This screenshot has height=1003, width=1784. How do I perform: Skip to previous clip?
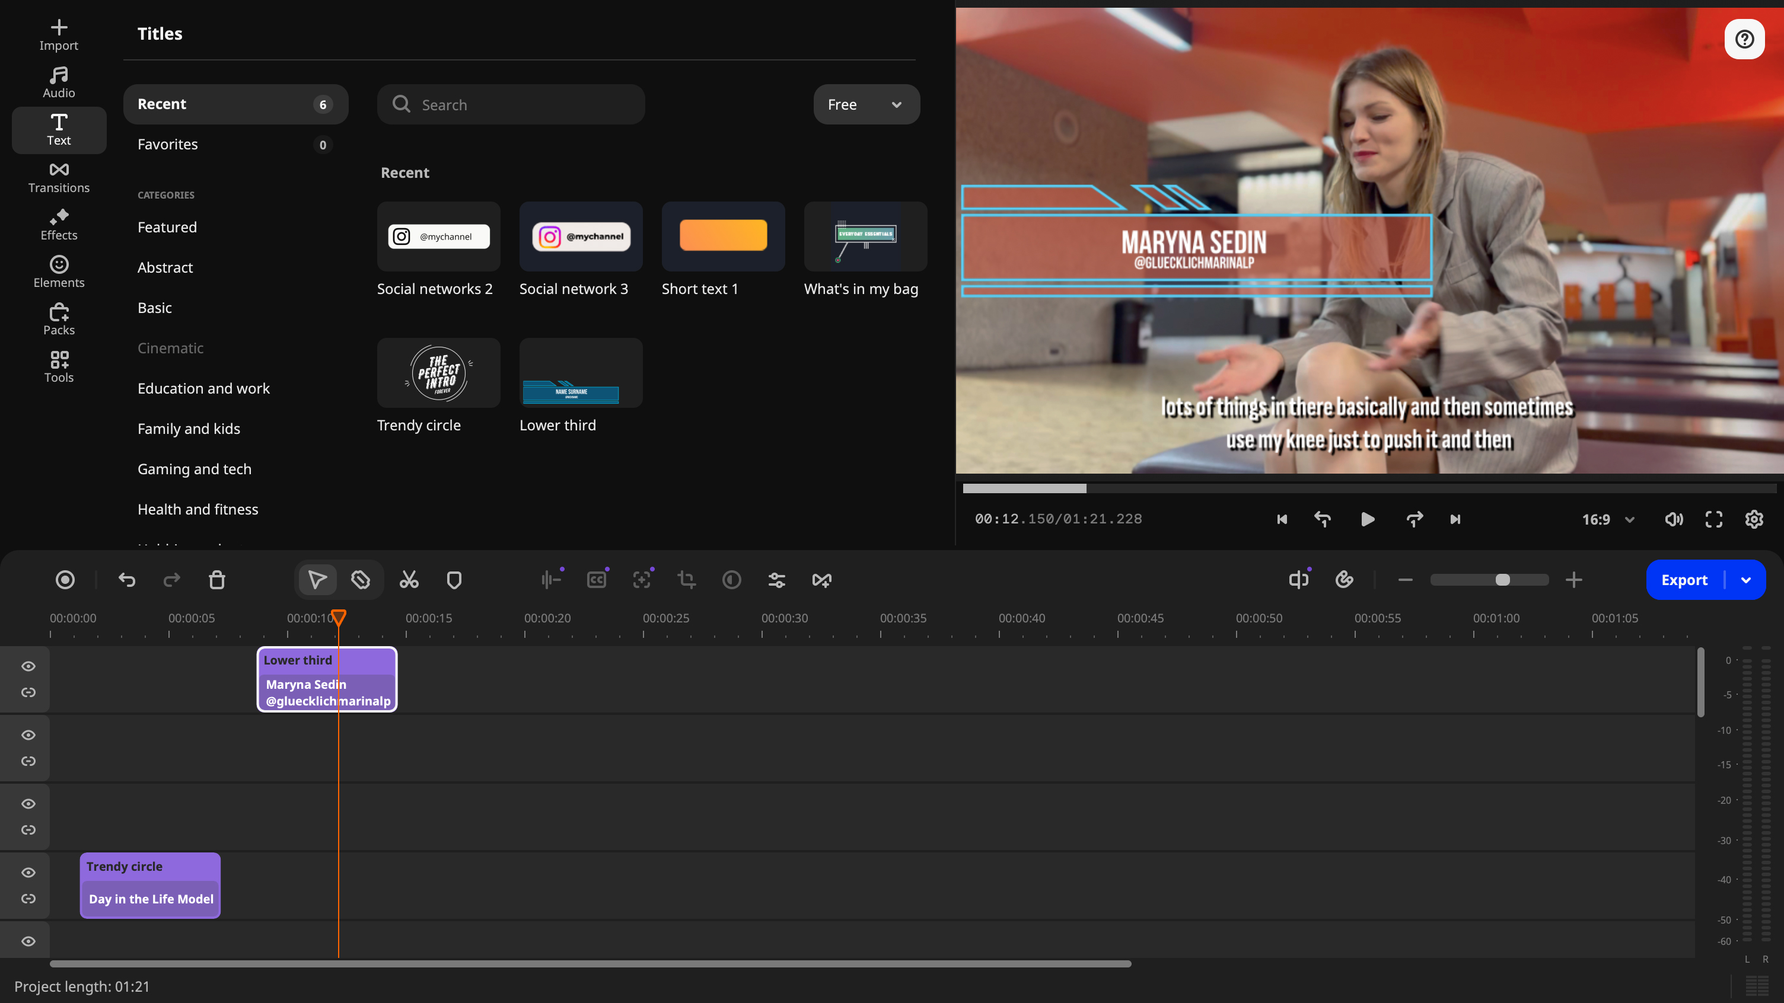pos(1282,519)
